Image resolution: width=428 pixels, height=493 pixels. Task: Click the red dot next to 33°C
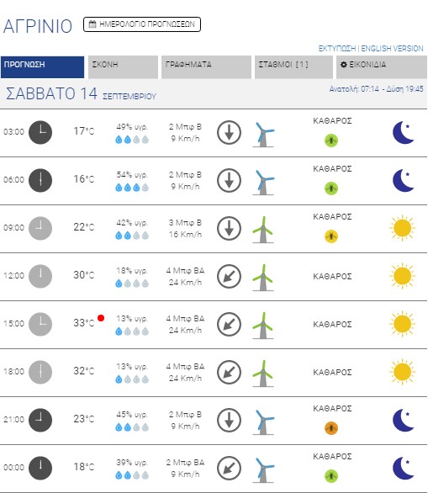101,318
